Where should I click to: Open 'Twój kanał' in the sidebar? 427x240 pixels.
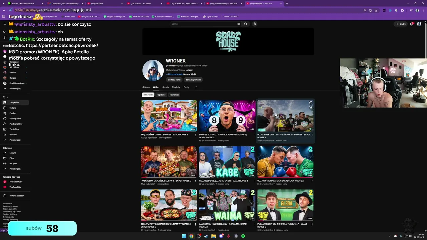click(x=14, y=103)
